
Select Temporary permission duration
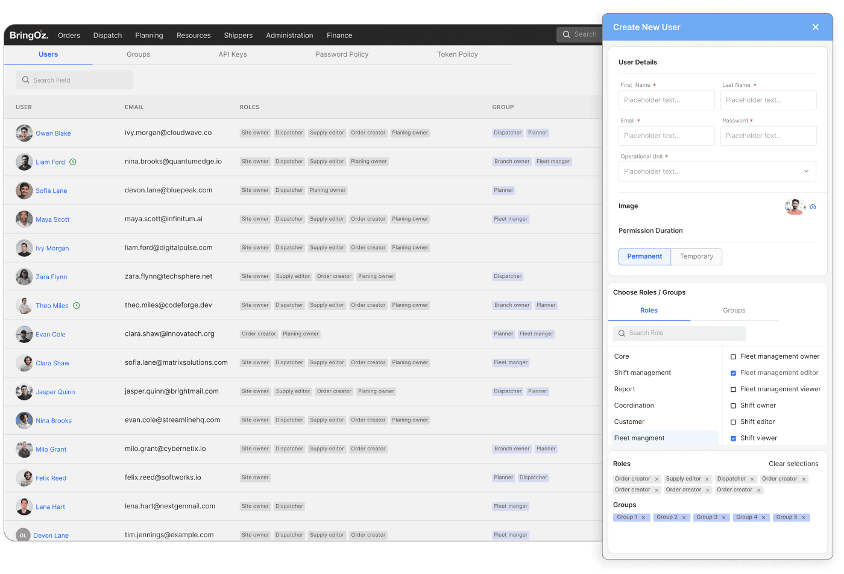696,256
